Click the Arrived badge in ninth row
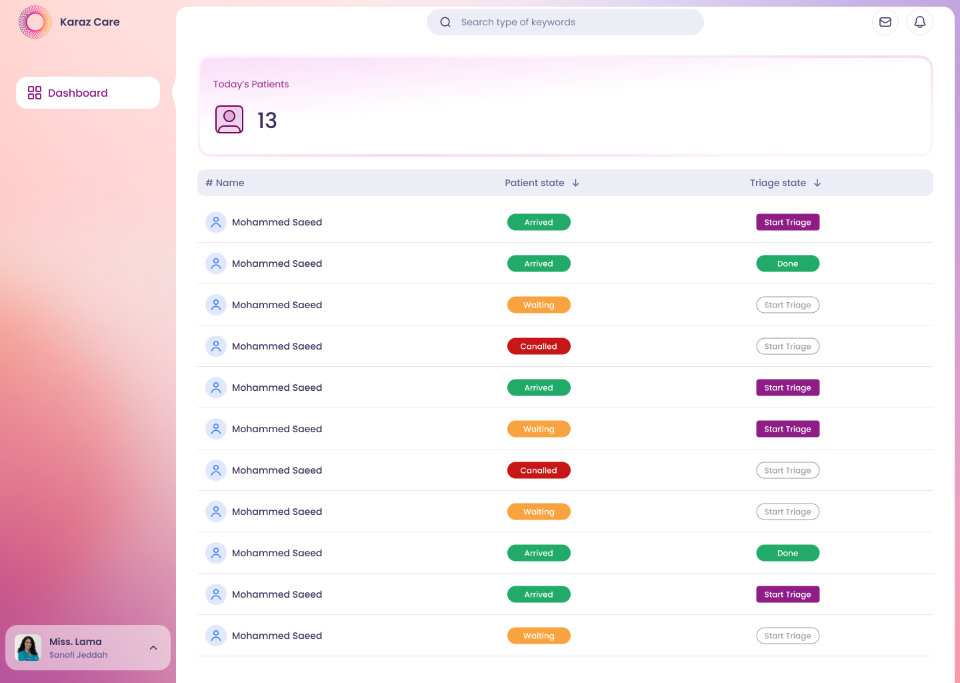This screenshot has width=960, height=683. (539, 553)
